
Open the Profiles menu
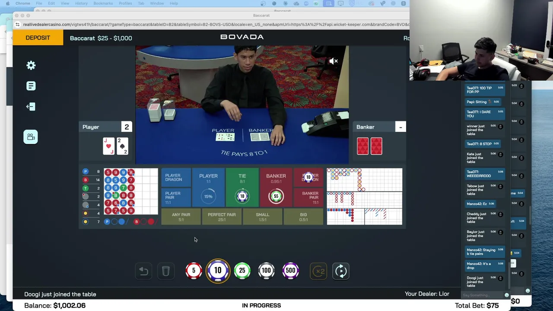pyautogui.click(x=125, y=3)
